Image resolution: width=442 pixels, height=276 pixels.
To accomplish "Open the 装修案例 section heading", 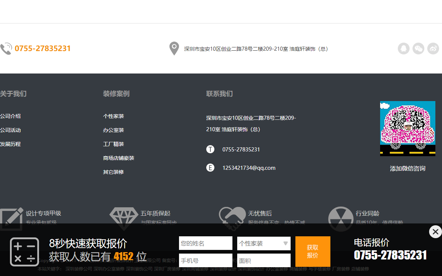I will tap(116, 94).
